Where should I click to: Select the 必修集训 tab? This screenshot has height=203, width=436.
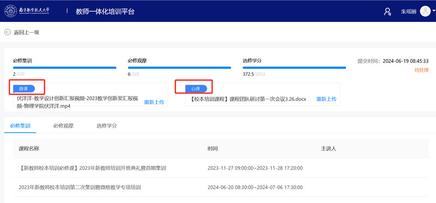[x=20, y=126]
